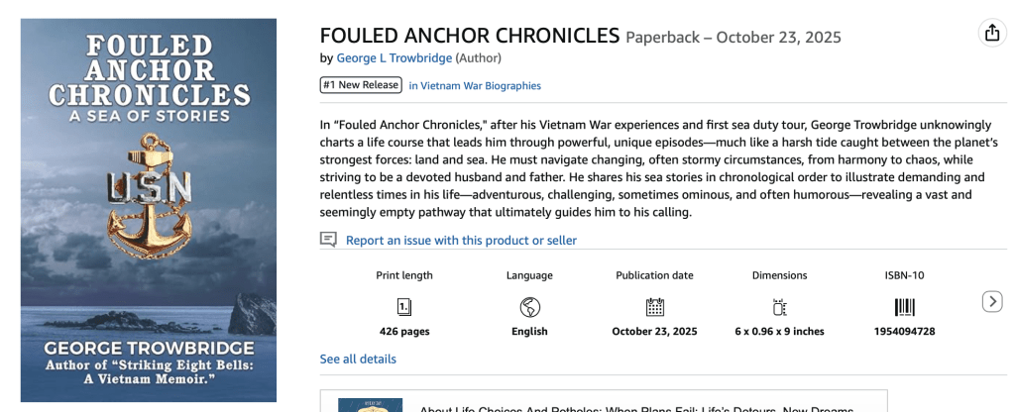The width and height of the screenshot is (1014, 412).
Task: Click the 426 pages value
Action: [x=404, y=332]
